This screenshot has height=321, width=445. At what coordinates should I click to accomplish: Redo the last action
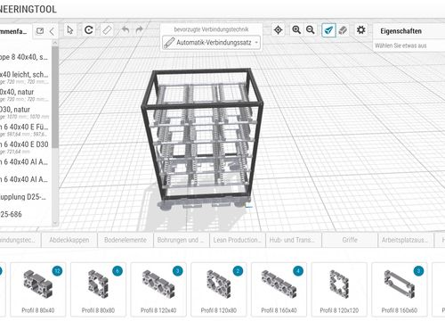pyautogui.click(x=140, y=29)
